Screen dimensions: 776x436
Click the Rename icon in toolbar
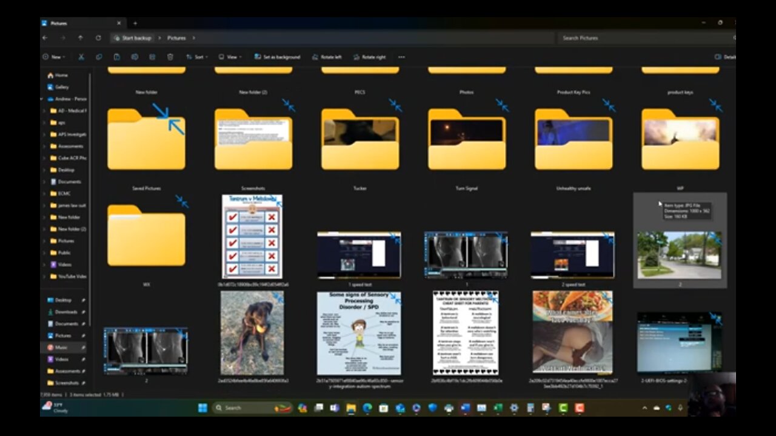click(x=135, y=57)
